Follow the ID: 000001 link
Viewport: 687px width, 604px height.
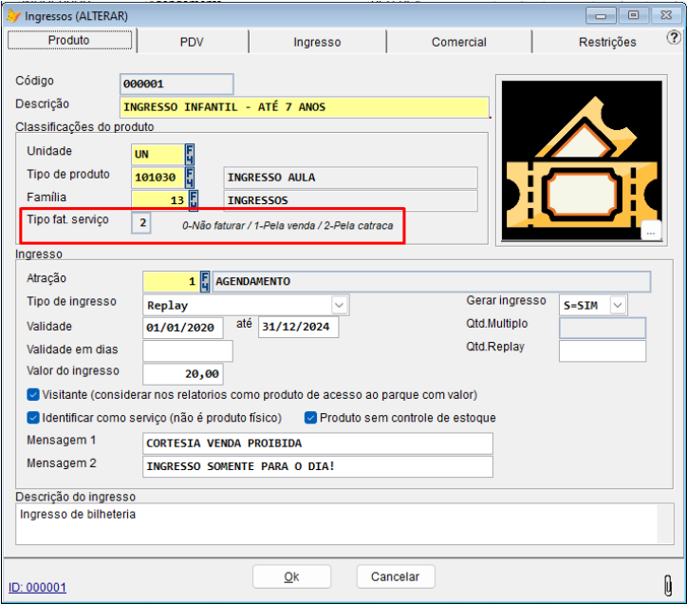click(37, 587)
